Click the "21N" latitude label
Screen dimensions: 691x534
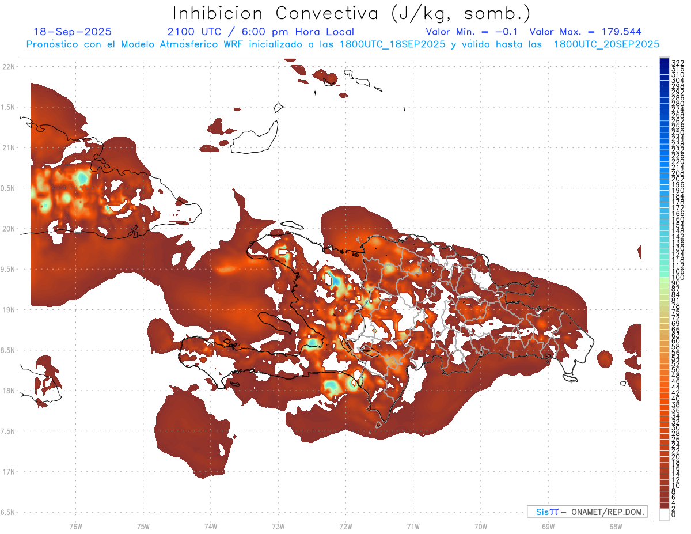9,148
